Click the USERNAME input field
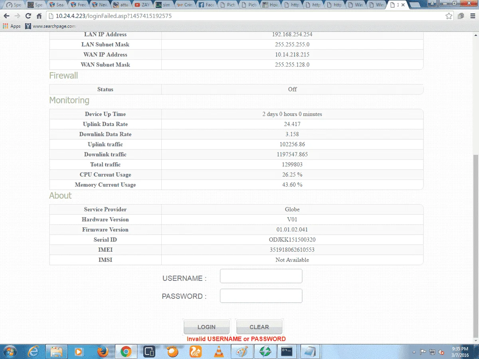 click(x=261, y=276)
